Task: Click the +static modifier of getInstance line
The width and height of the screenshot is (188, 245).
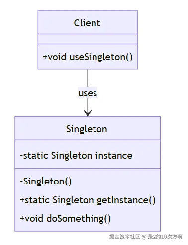Action: (35, 200)
